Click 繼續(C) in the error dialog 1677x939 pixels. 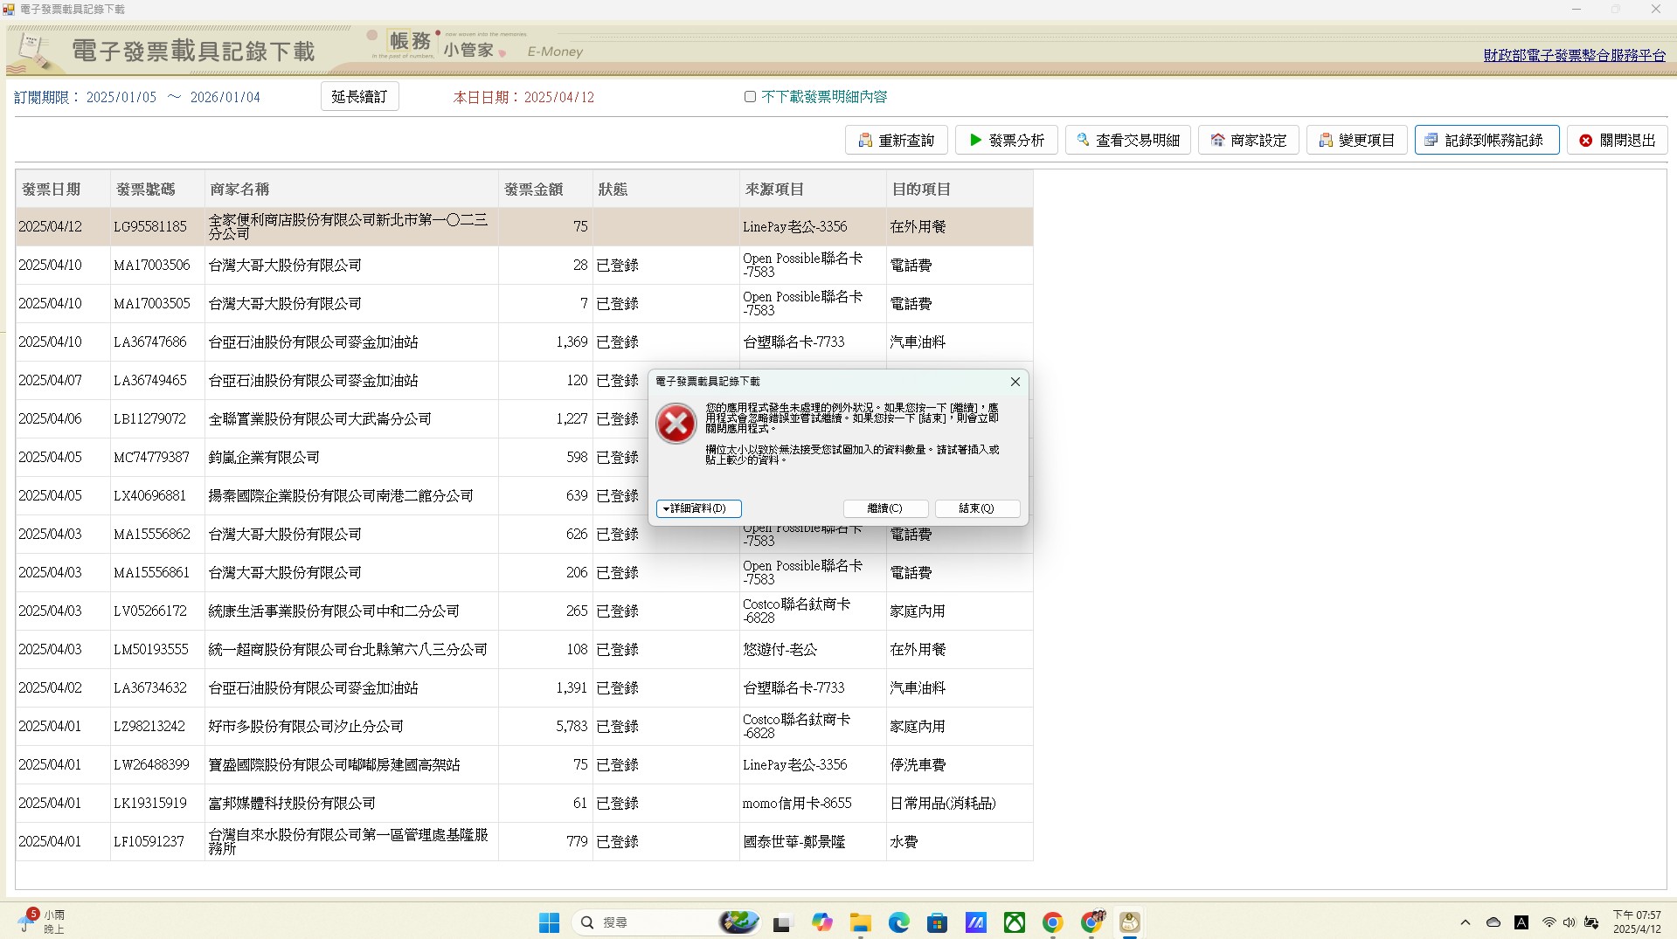click(884, 508)
